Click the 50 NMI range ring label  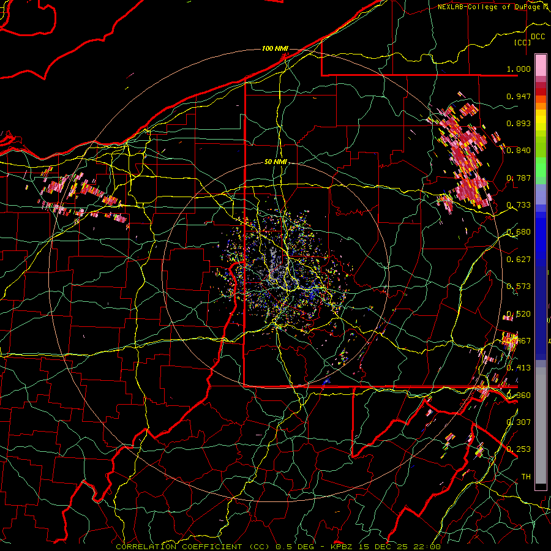[275, 162]
